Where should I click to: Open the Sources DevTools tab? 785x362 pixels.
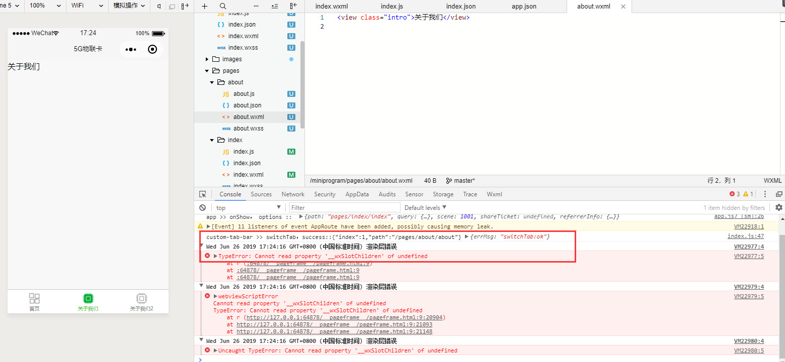pos(261,194)
